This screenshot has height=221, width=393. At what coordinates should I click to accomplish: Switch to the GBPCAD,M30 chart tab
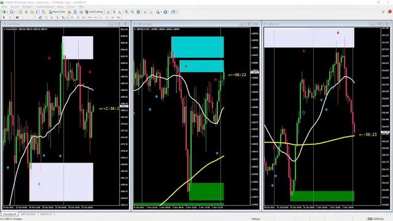[x=28, y=214]
